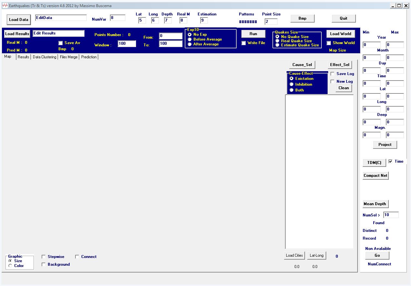Click the Real M column field
This screenshot has width=411, height=286.
tap(183, 21)
